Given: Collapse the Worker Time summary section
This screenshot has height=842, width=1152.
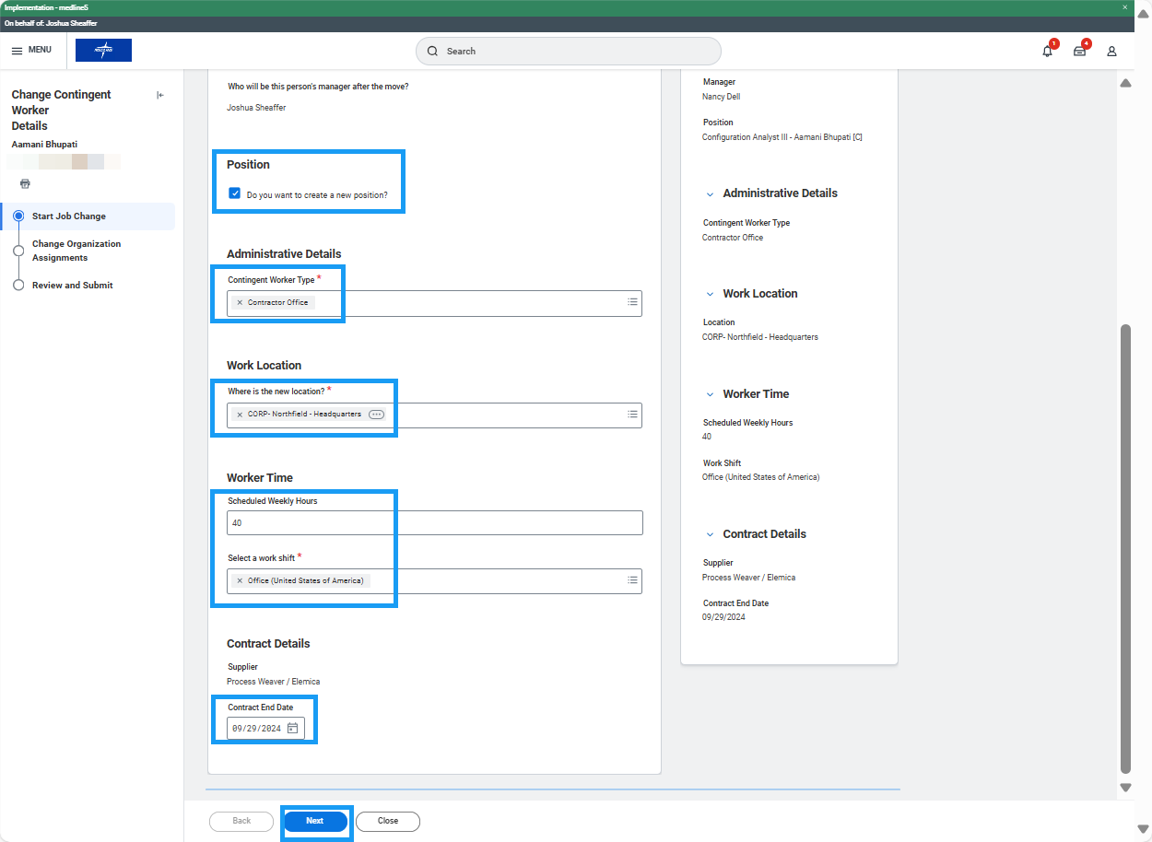Looking at the screenshot, I should 710,394.
